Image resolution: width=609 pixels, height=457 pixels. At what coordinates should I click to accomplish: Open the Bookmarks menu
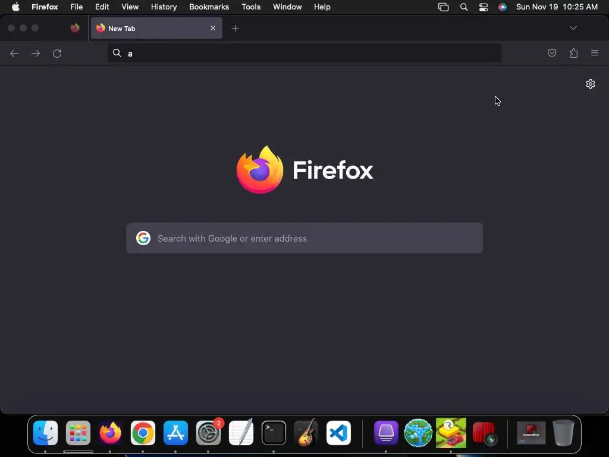click(x=209, y=7)
